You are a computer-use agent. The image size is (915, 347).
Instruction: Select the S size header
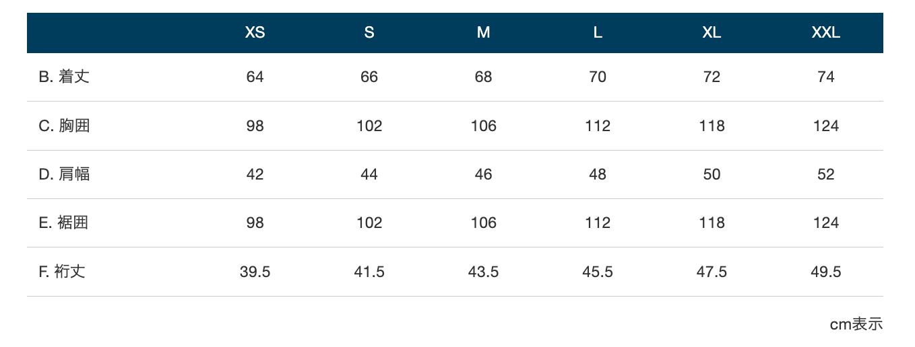[369, 33]
